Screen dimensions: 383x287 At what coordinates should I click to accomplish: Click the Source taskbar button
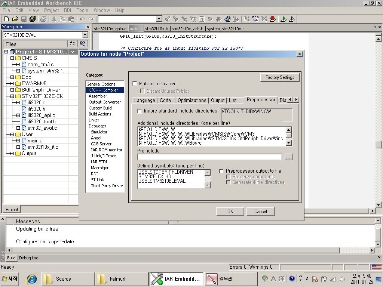(68, 279)
